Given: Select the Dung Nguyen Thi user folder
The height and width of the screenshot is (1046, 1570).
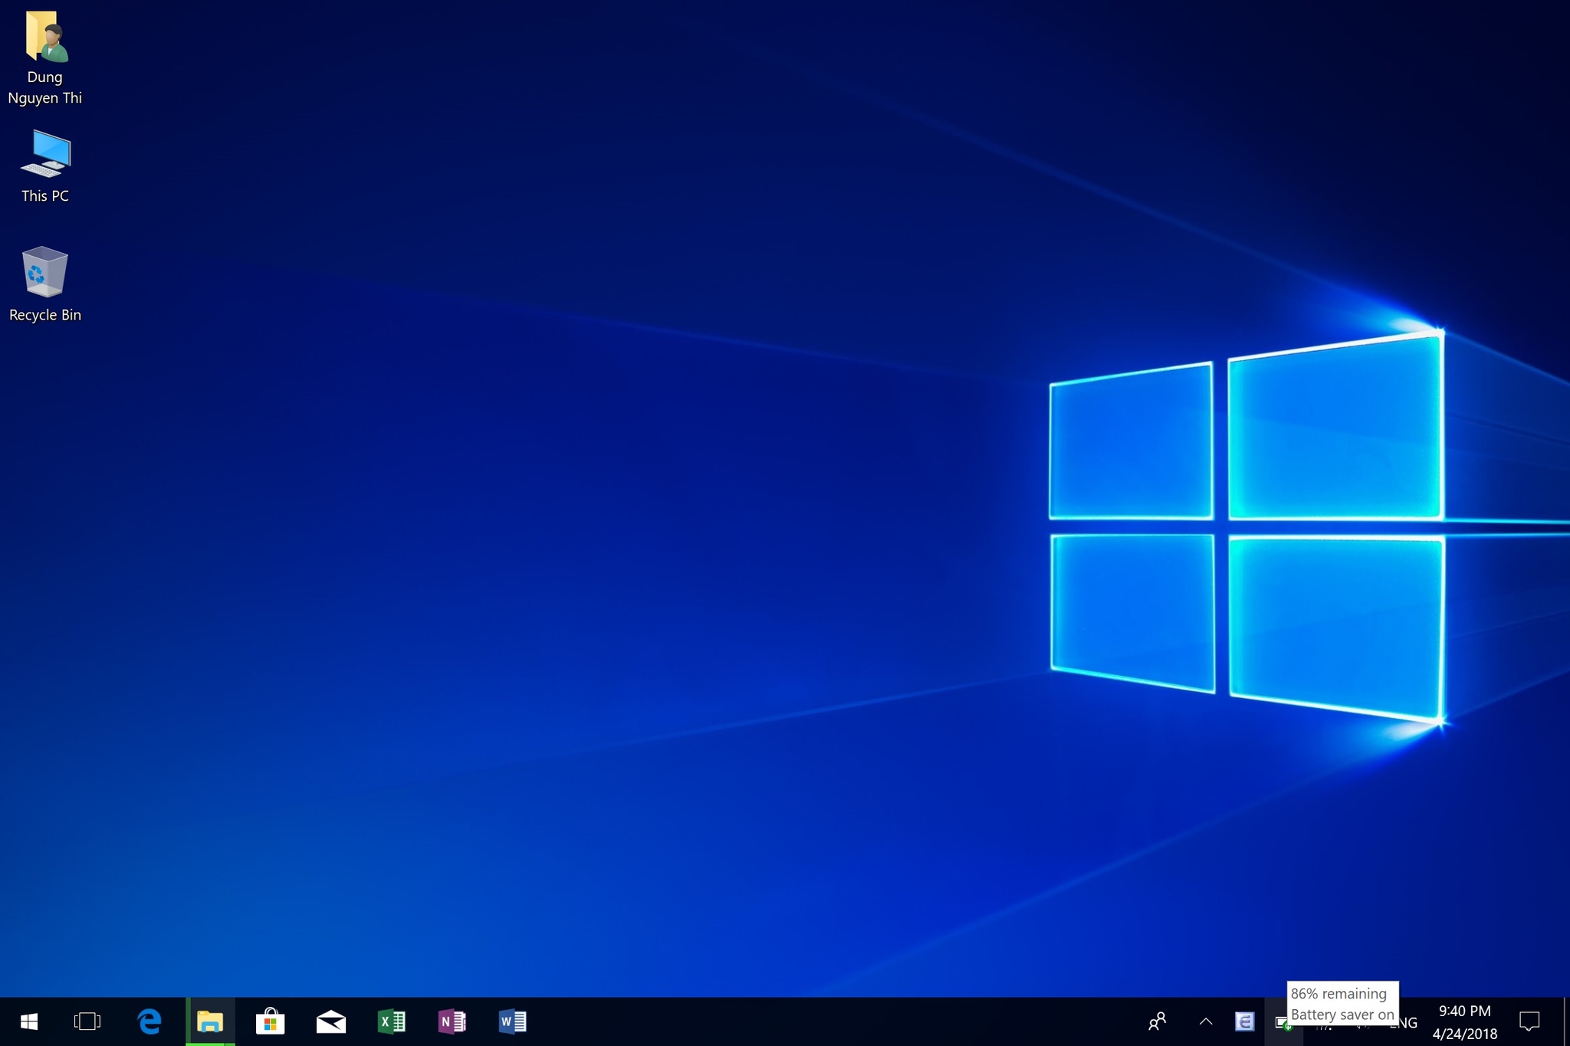Looking at the screenshot, I should tap(45, 57).
